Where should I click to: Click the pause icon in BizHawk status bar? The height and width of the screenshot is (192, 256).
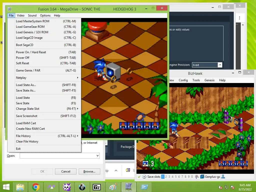(x=144, y=177)
